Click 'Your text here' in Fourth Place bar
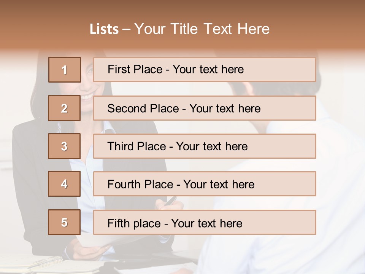This screenshot has height=274, width=365. pos(219,185)
